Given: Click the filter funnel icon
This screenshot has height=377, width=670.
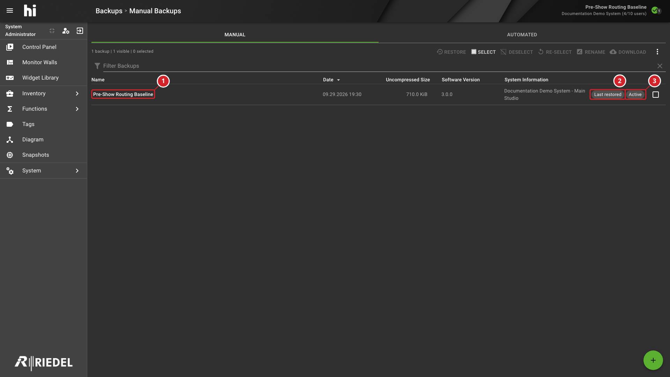Looking at the screenshot, I should [x=97, y=66].
